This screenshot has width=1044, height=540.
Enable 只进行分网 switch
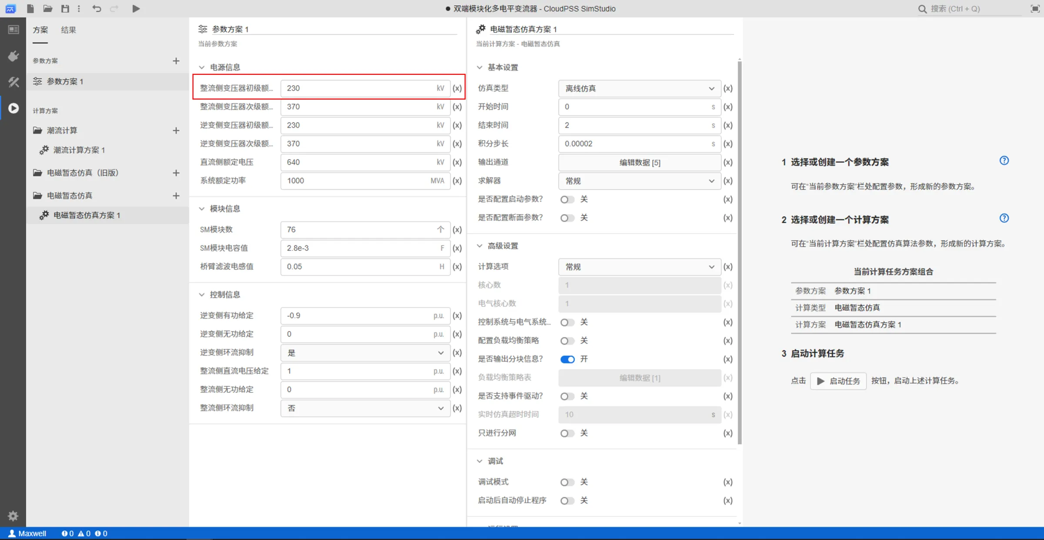(567, 433)
